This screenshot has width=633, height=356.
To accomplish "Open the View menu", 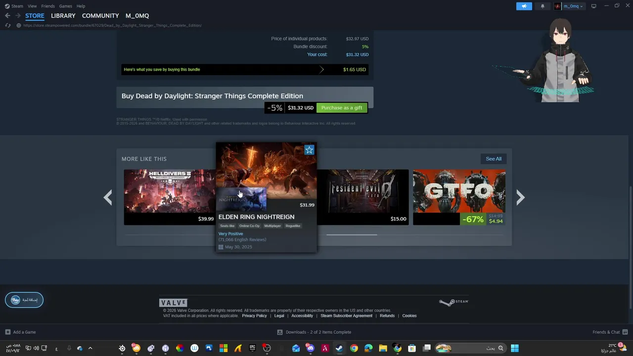I will (32, 6).
